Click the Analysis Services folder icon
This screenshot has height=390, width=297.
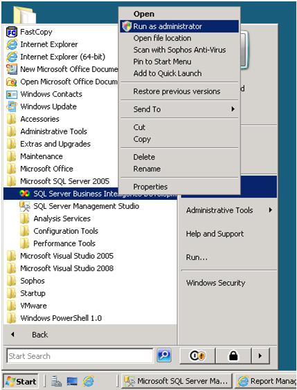point(25,219)
